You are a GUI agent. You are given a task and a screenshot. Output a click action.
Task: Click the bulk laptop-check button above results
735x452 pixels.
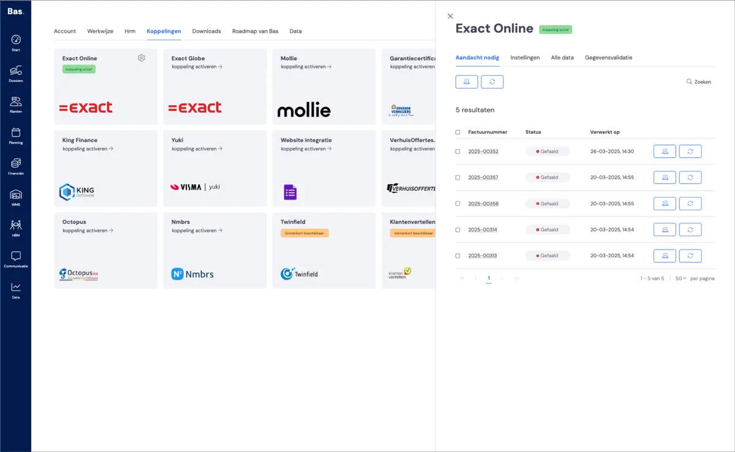coord(467,81)
